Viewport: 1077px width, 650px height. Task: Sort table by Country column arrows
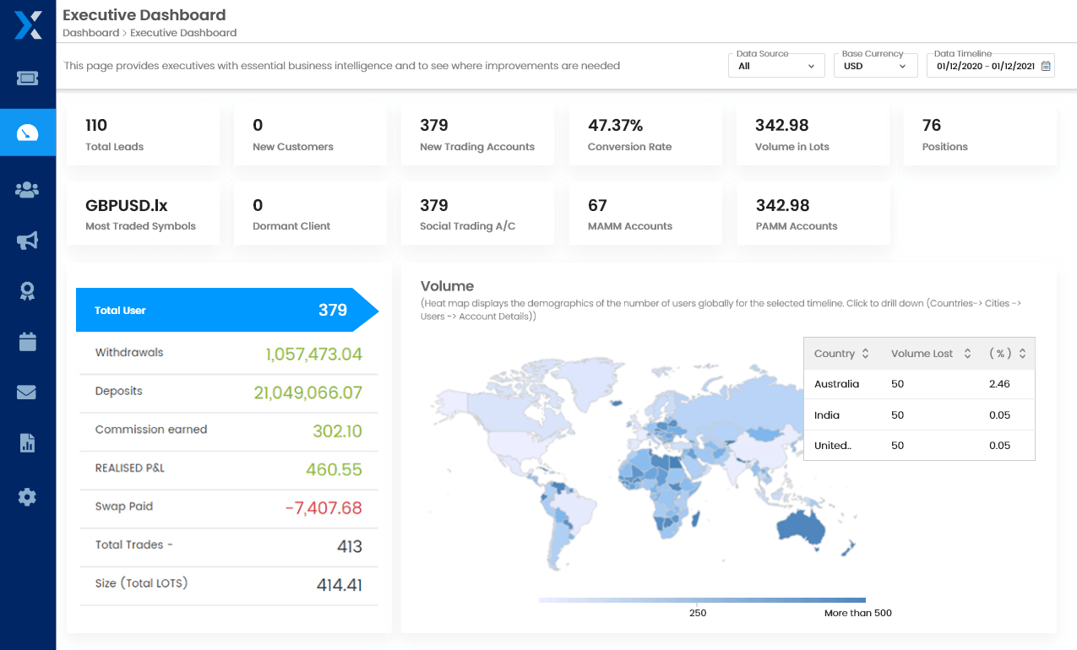865,354
